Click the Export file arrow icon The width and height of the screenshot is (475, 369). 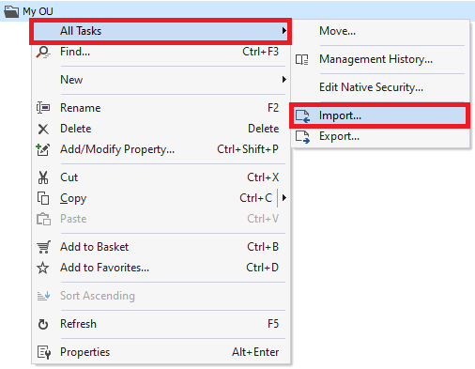(302, 136)
